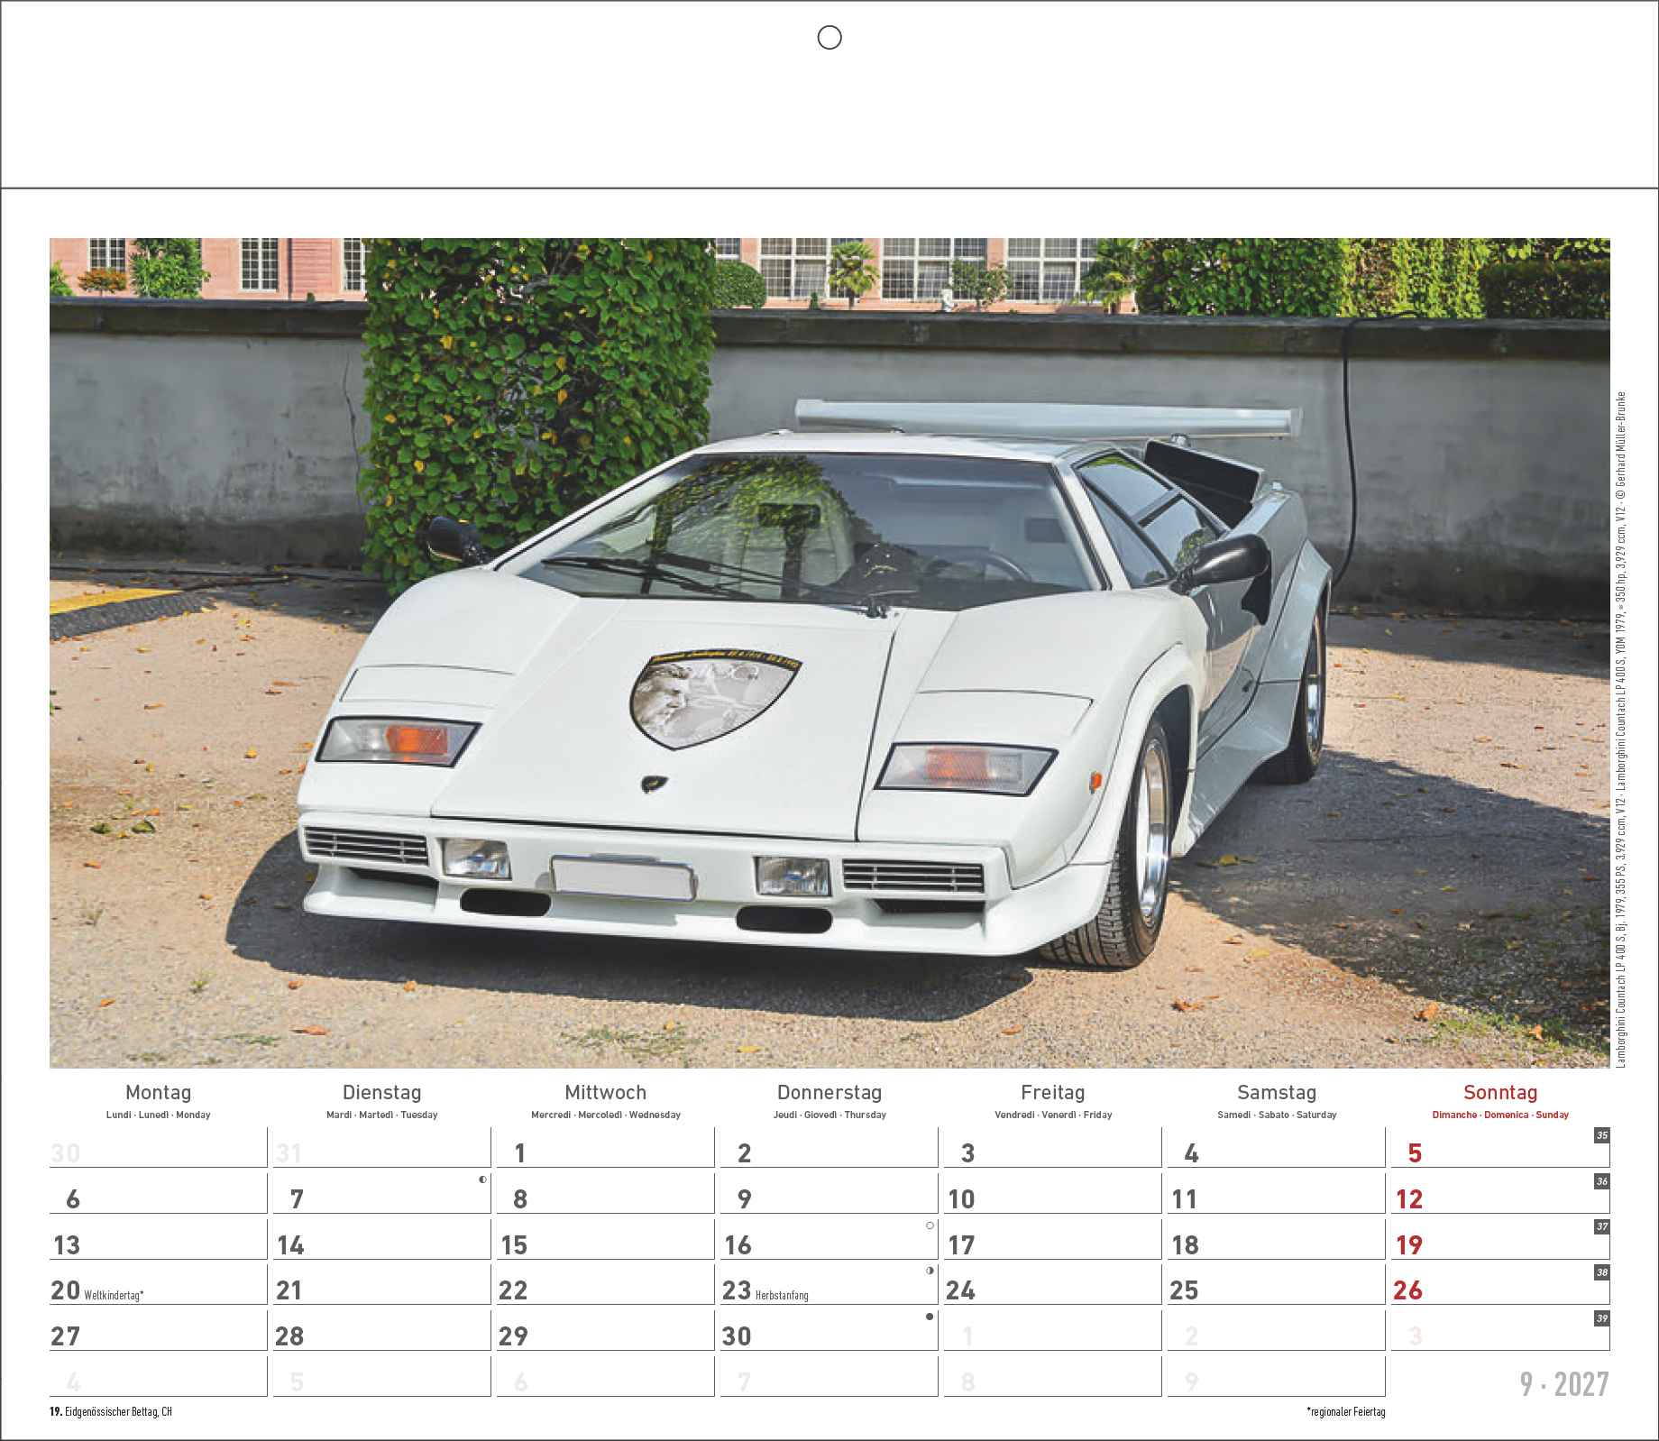Click the 'Lundi · Lunedì · Monday' subtitle
This screenshot has height=1441, width=1659.
[158, 1115]
